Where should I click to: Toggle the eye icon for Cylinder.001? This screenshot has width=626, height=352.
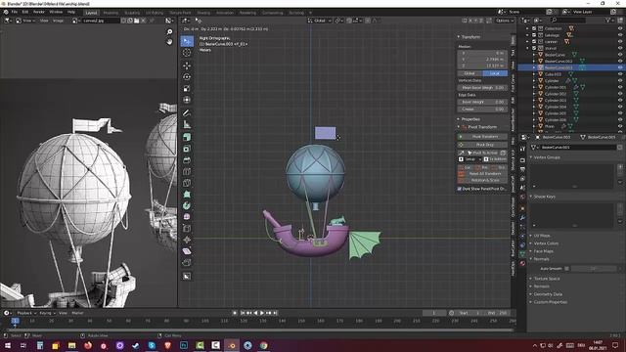tap(620, 87)
